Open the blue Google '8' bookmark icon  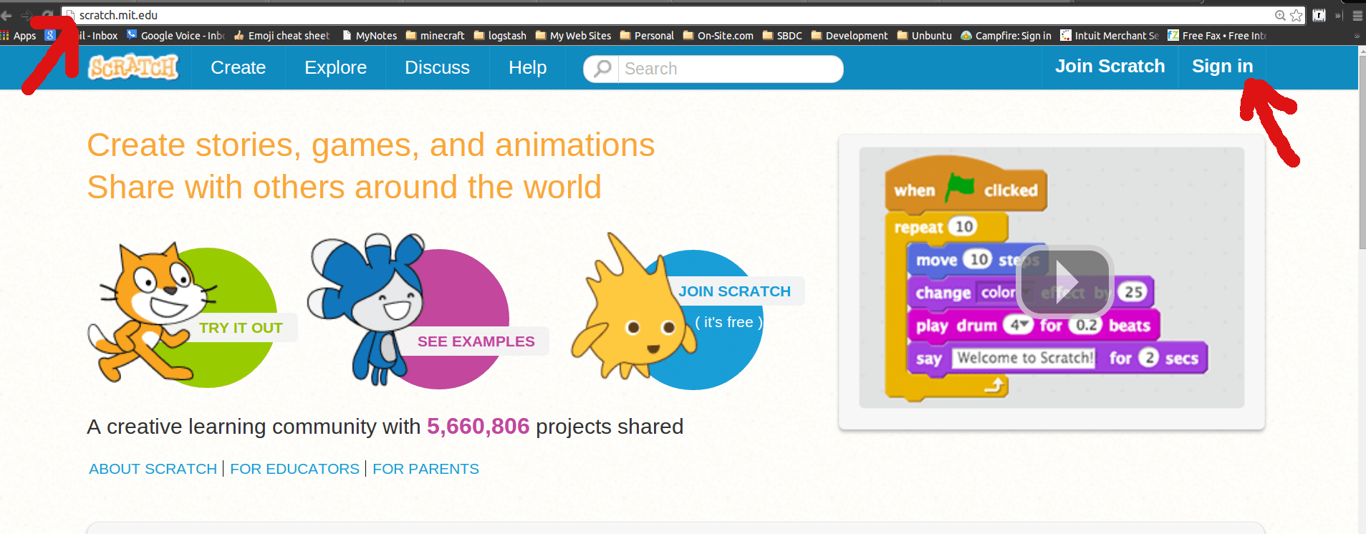[x=49, y=35]
